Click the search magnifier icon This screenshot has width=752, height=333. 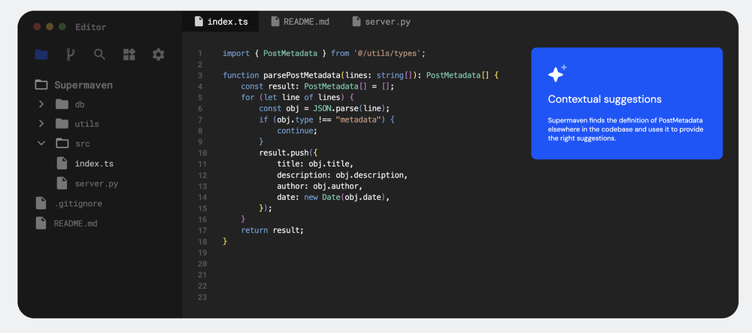[99, 55]
